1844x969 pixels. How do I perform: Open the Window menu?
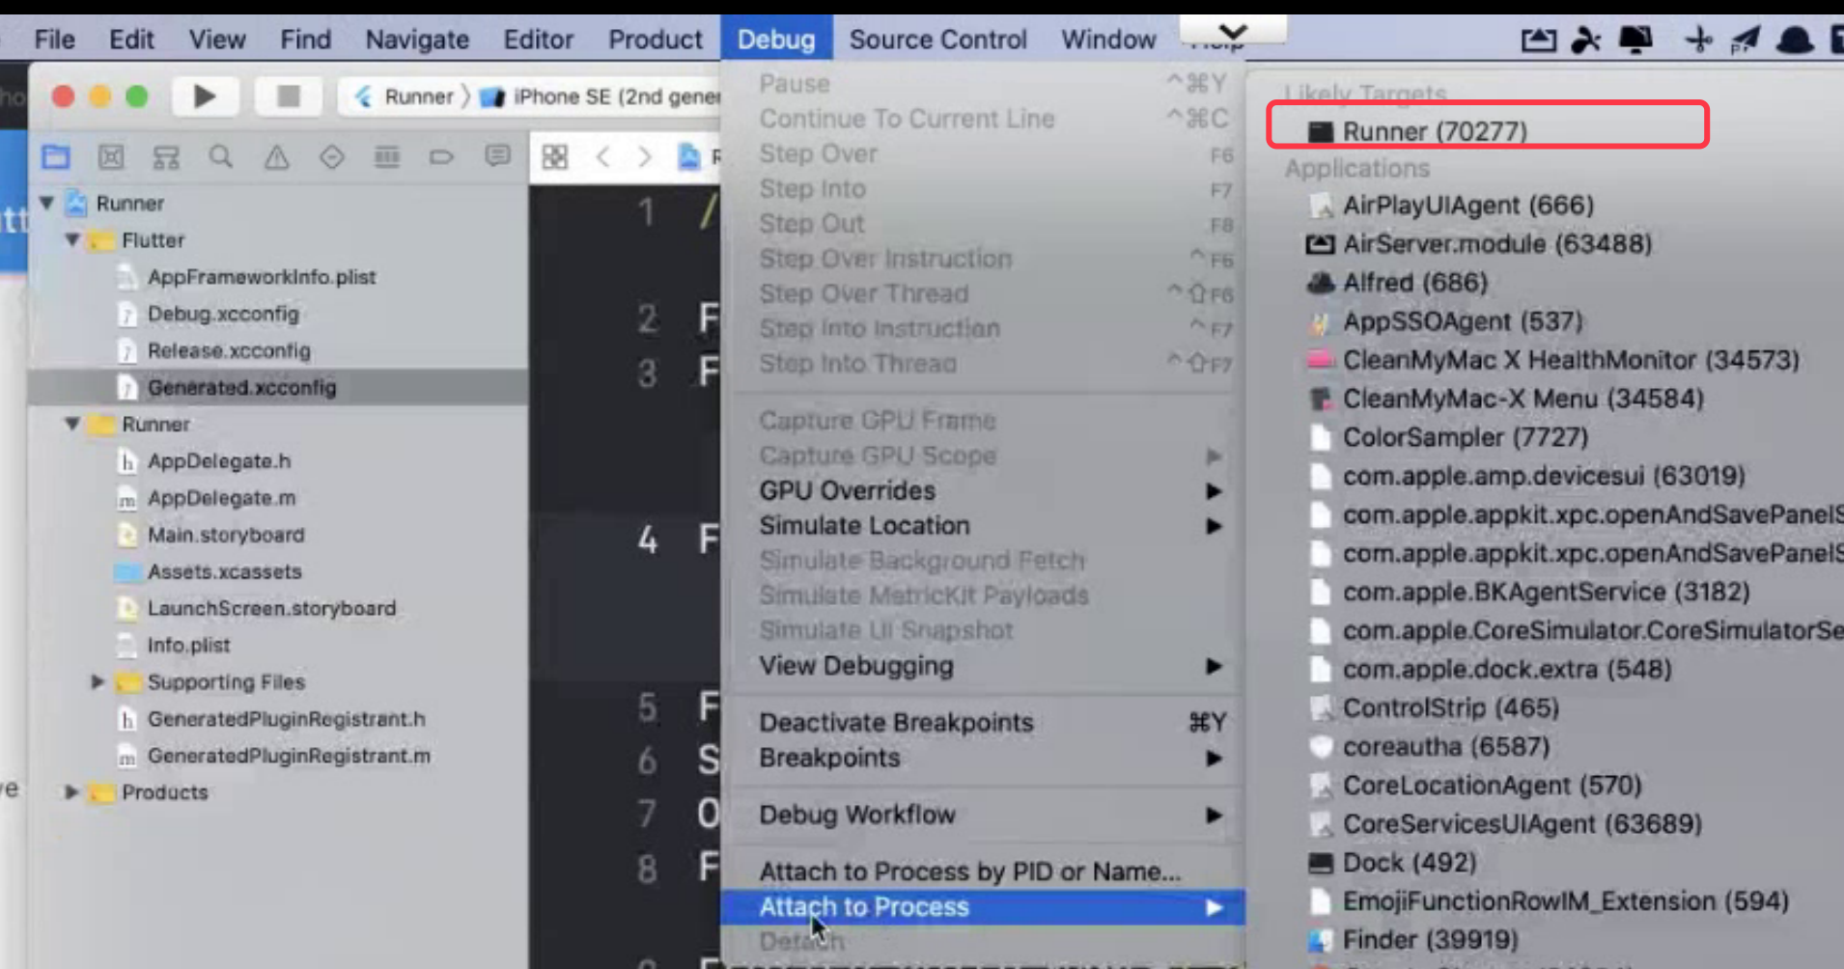click(1108, 40)
